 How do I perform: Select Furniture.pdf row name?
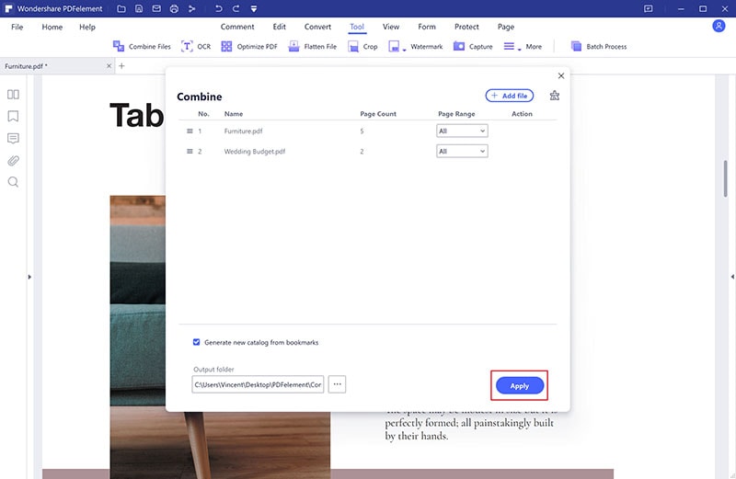[243, 131]
